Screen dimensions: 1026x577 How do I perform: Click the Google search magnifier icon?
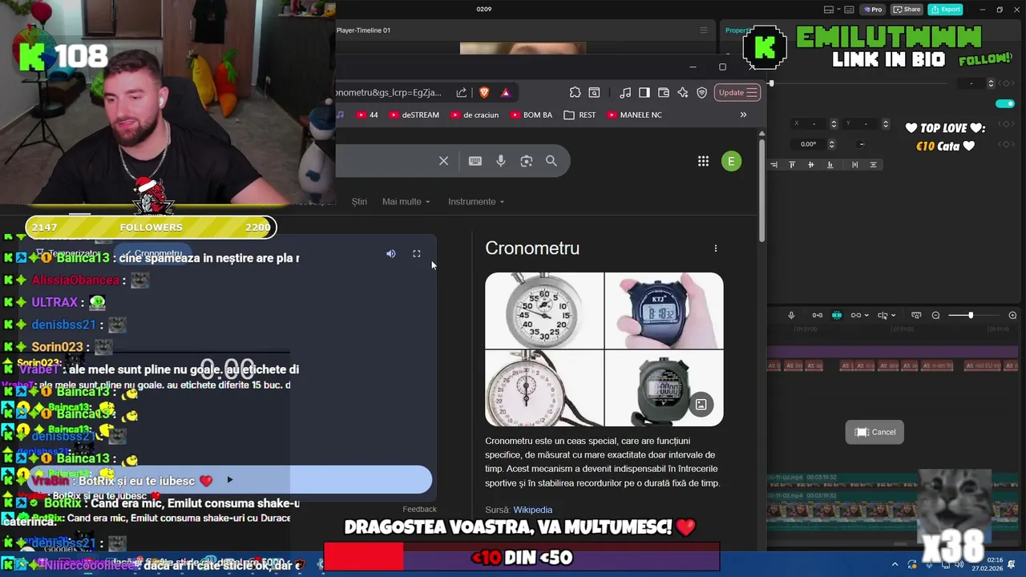(x=551, y=161)
